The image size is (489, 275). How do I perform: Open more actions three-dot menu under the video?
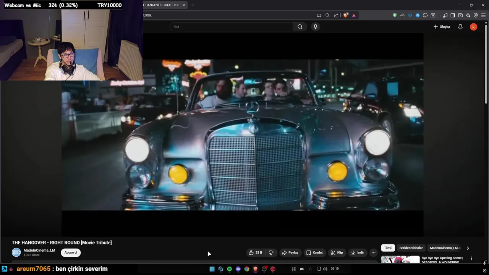(373, 252)
